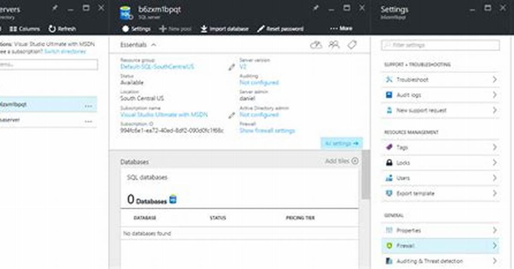514x269 pixels.
Task: Expand Tags row chevron
Action: (494, 147)
